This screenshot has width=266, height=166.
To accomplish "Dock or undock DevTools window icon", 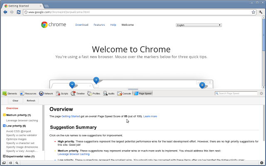I will coord(4,163).
